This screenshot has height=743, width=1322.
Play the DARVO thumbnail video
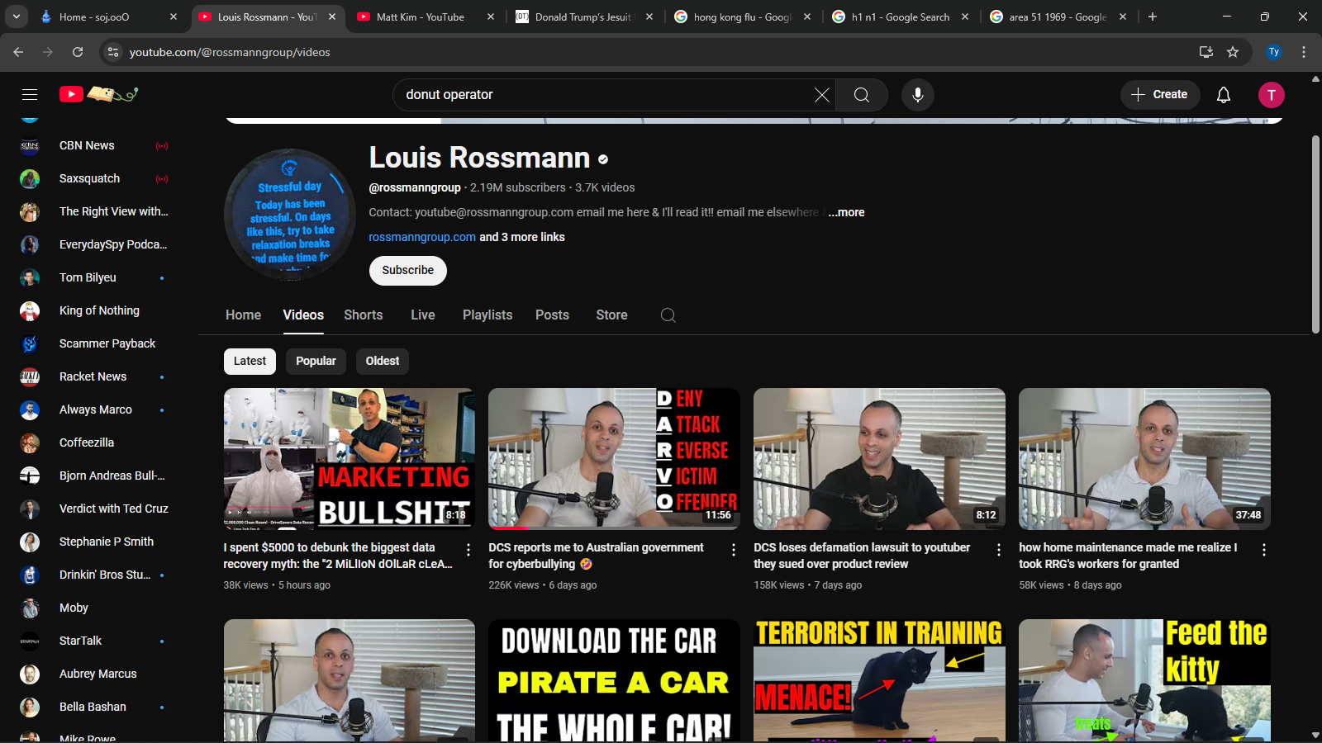click(614, 459)
